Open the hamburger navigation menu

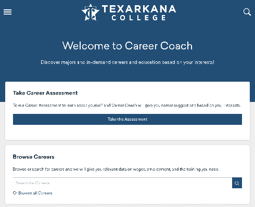coord(7,12)
